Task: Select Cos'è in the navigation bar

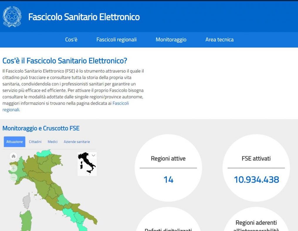Action: coord(71,40)
